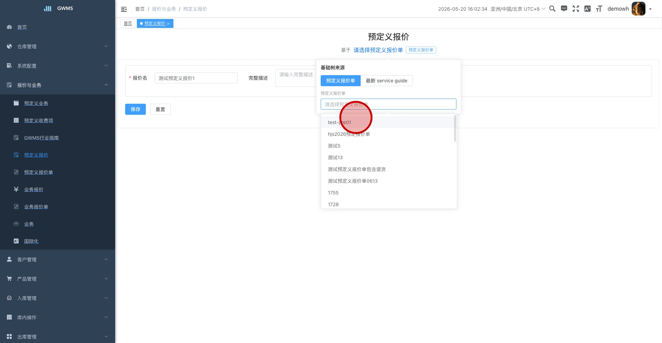
Task: Click 首页 in the breadcrumb
Action: 140,9
